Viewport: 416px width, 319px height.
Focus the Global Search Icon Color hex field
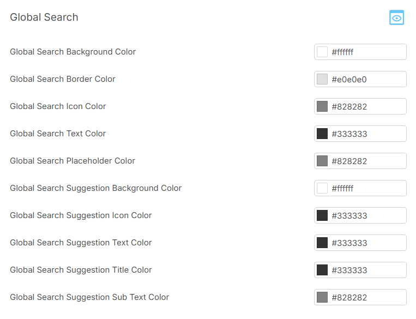tap(366, 106)
